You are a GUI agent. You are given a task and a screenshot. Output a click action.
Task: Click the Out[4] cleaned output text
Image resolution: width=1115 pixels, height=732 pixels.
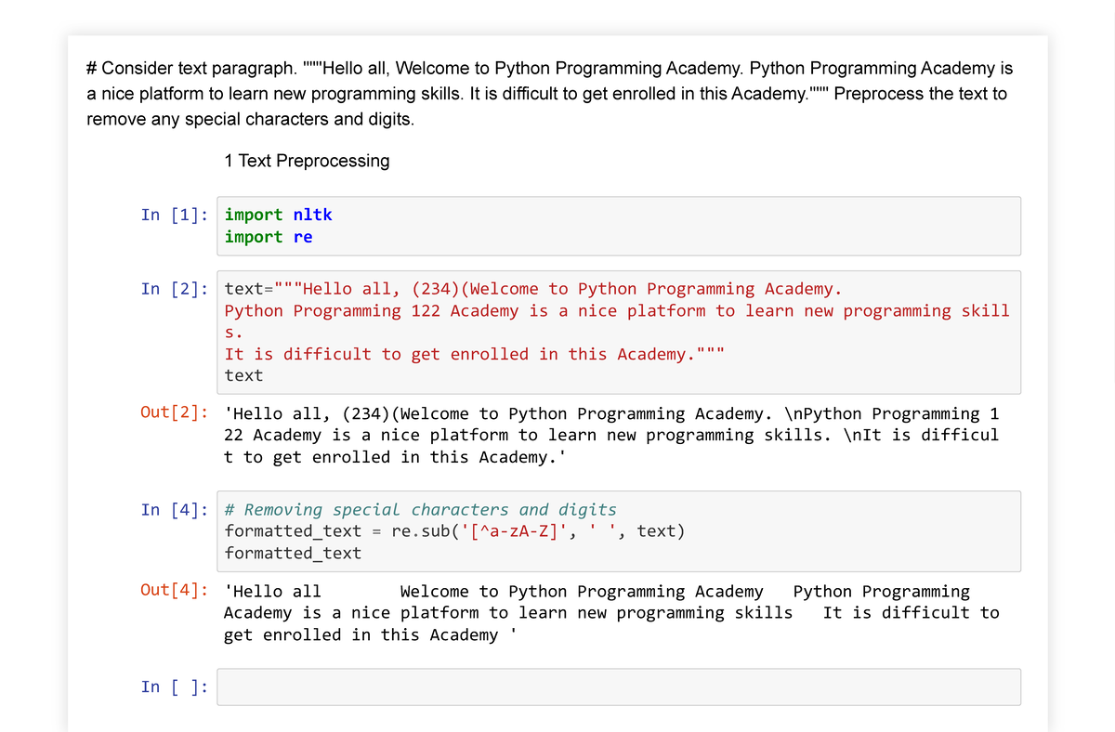click(x=611, y=613)
